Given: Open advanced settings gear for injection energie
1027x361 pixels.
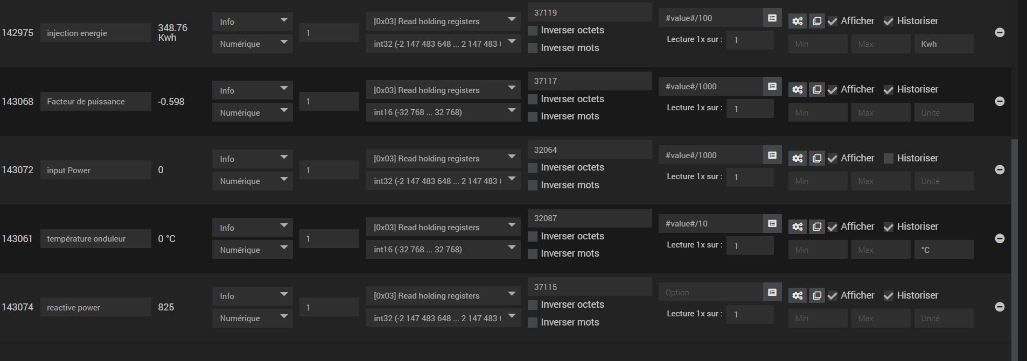Looking at the screenshot, I should [797, 21].
